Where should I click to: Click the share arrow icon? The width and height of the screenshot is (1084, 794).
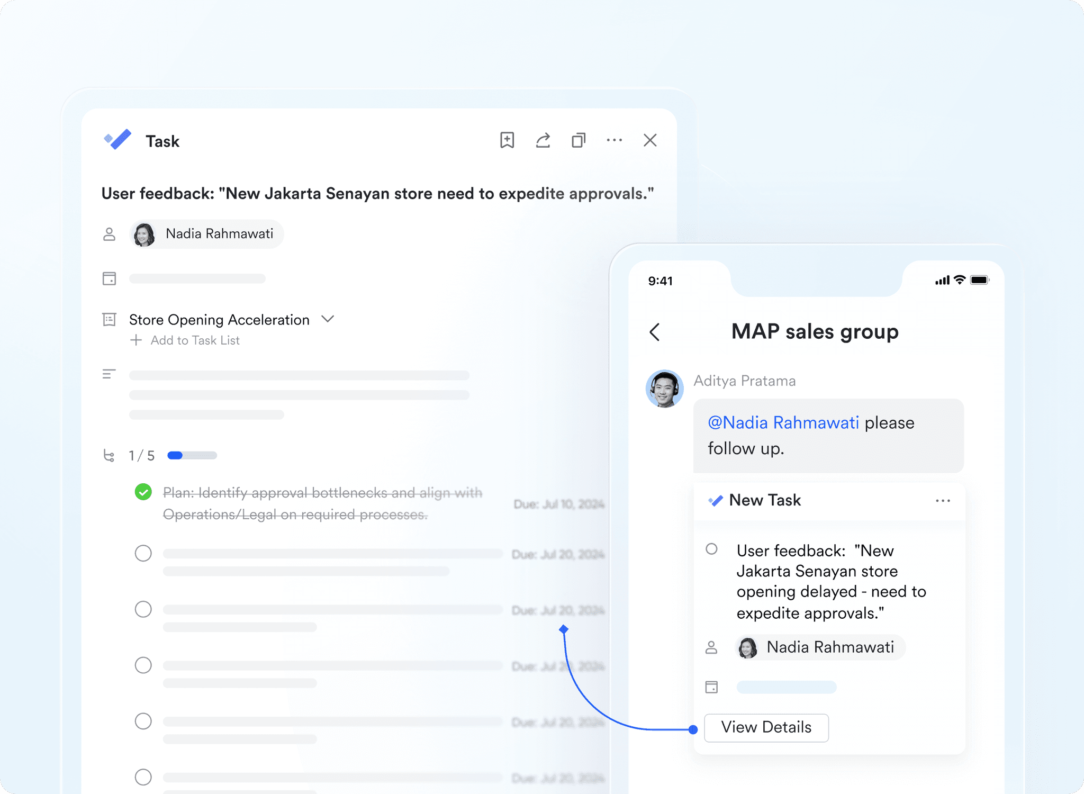click(543, 140)
